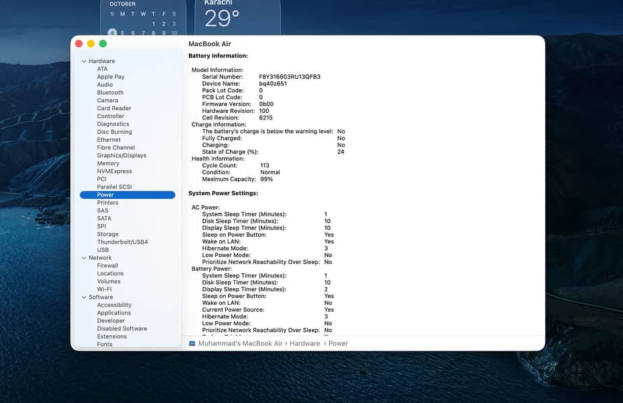
Task: Open the Audio hardware entry
Action: point(104,85)
